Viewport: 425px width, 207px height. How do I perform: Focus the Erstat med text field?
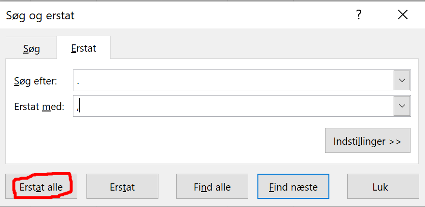click(x=233, y=106)
